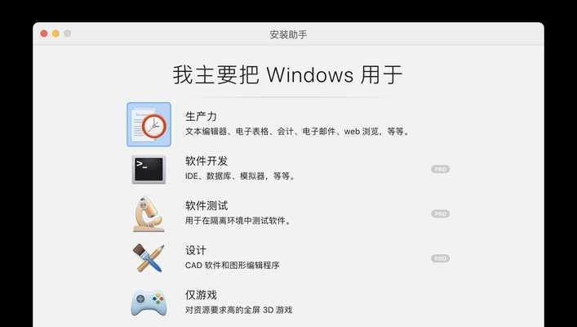Viewport: 577px width, 327px height.
Task: Choose the Games Only gamepad icon
Action: tap(149, 302)
